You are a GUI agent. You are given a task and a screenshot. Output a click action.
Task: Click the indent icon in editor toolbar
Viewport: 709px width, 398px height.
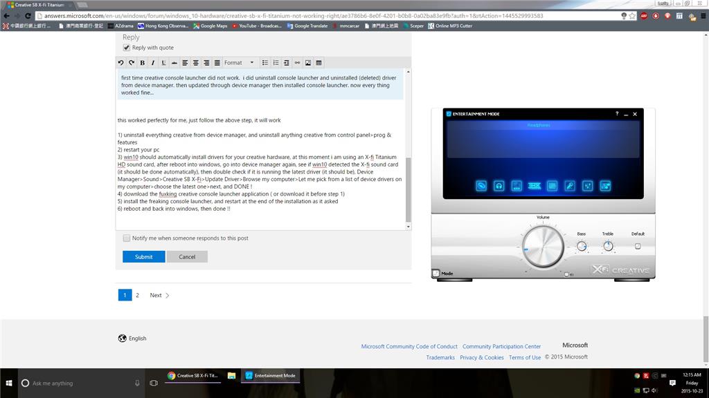286,63
